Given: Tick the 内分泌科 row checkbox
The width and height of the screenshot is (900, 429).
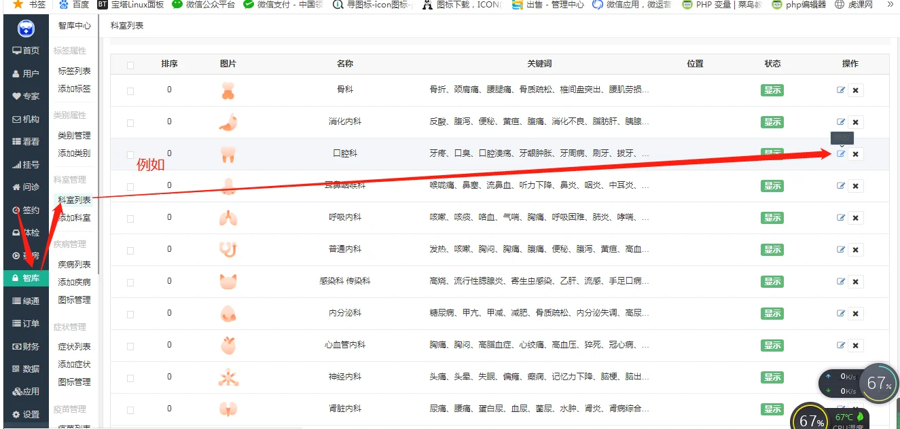Looking at the screenshot, I should 130,314.
